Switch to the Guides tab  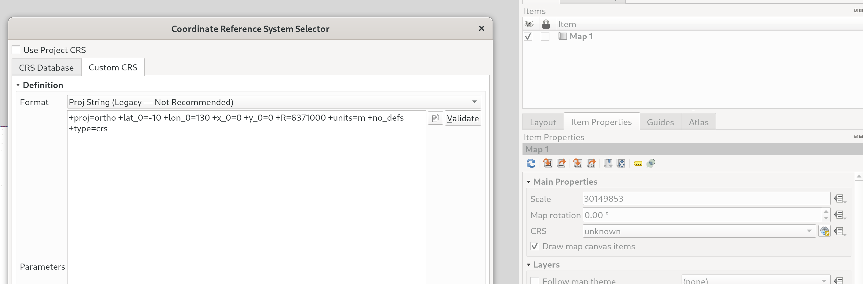pos(660,122)
